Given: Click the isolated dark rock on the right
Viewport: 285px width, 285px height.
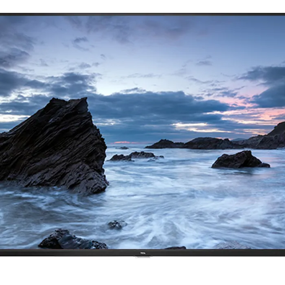Looking at the screenshot, I should [239, 160].
